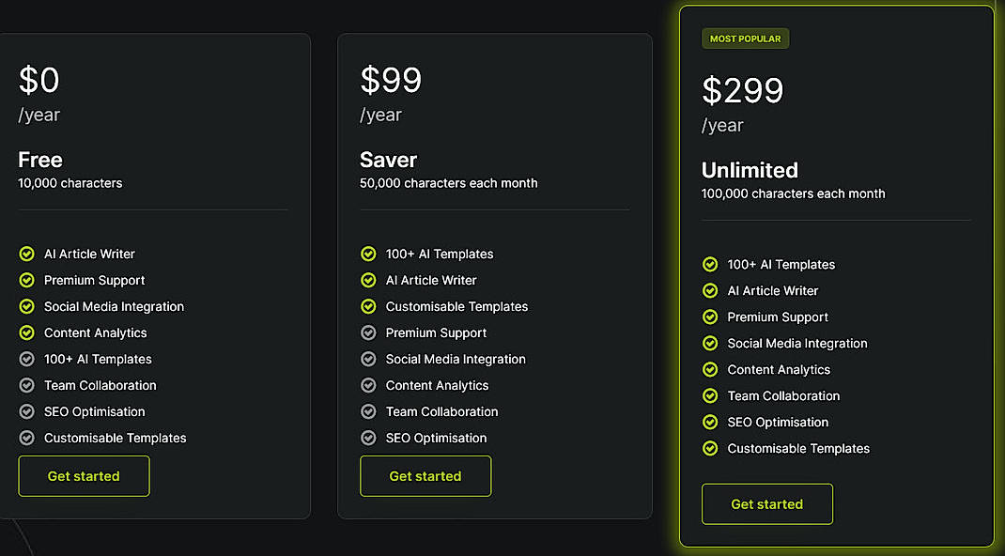This screenshot has height=556, width=1005.
Task: Click the $299 price label
Action: tap(742, 90)
